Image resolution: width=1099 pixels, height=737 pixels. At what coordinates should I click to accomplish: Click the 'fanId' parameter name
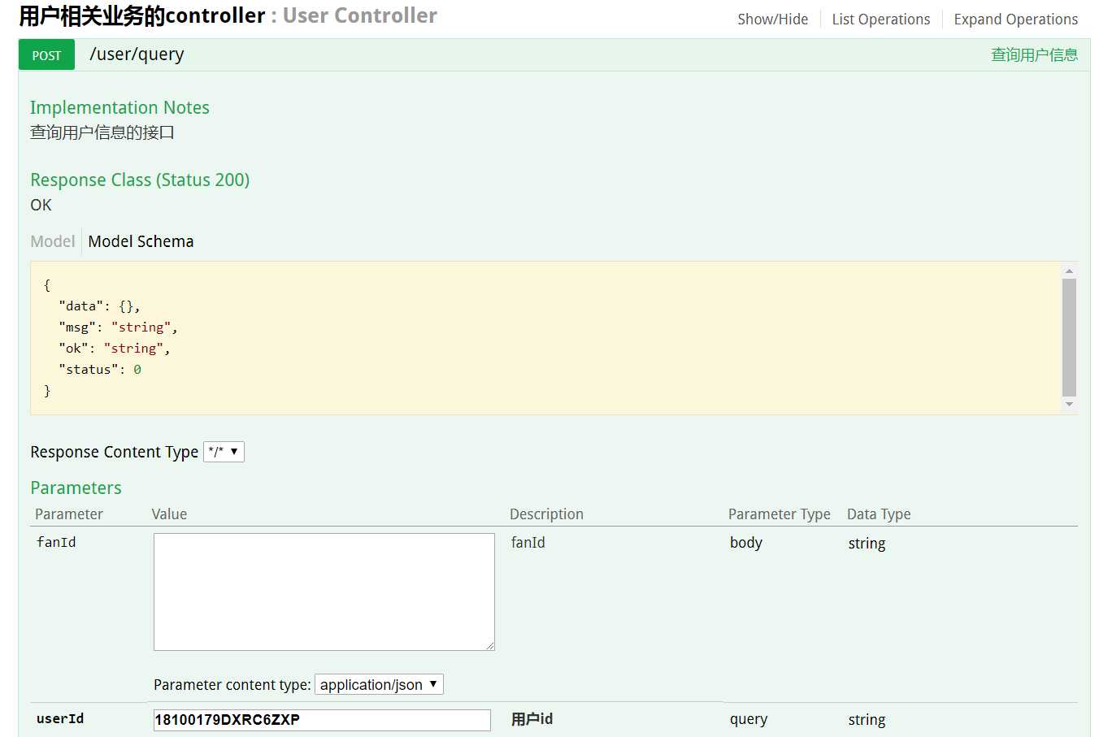[x=56, y=542]
